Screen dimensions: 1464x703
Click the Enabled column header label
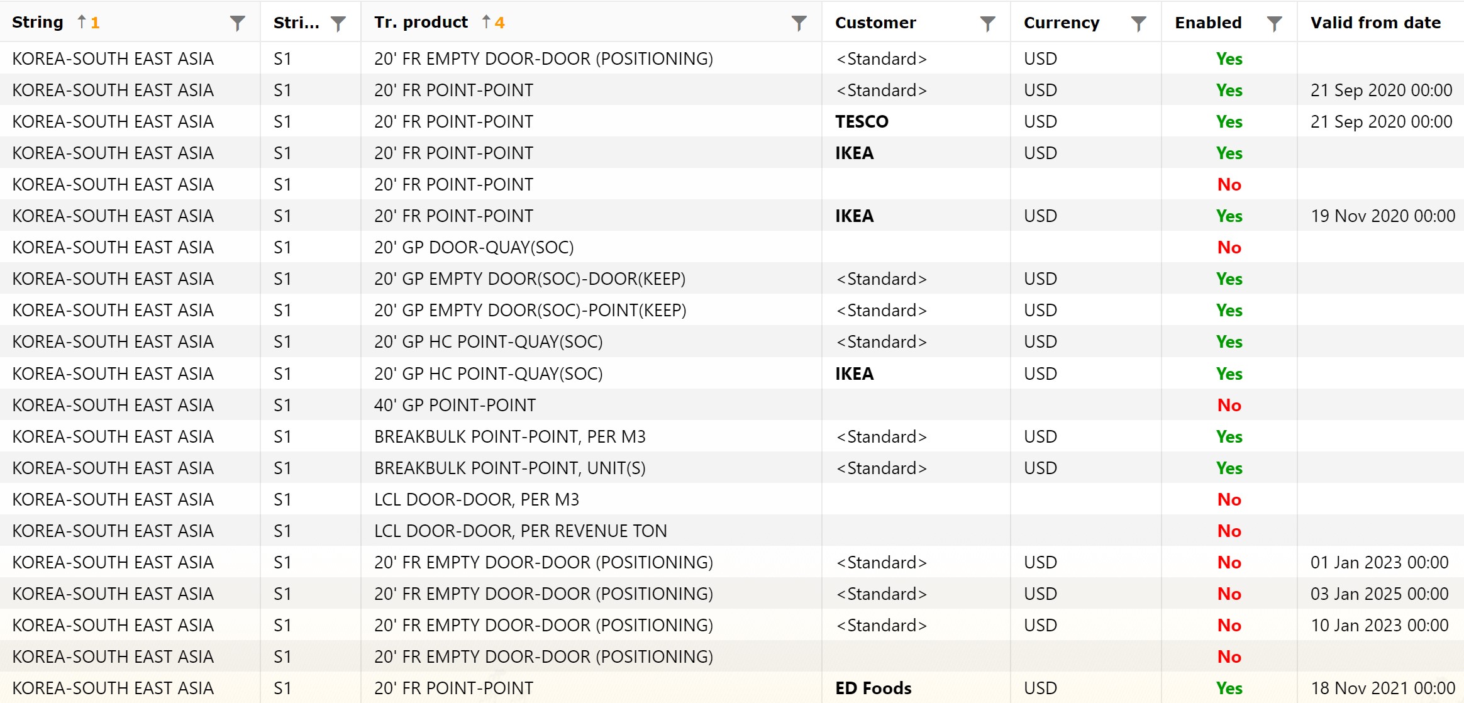pos(1208,23)
